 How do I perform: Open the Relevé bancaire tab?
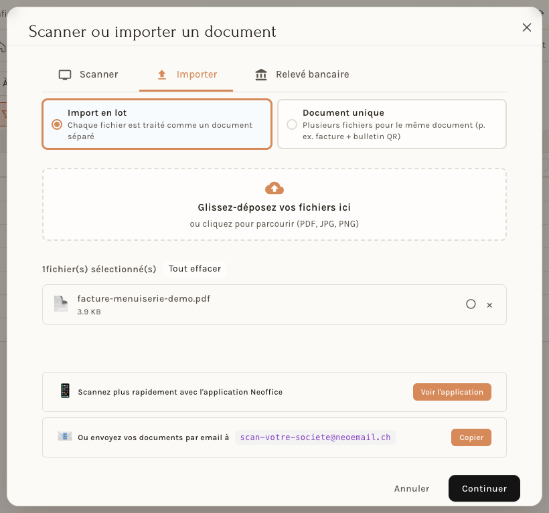302,74
